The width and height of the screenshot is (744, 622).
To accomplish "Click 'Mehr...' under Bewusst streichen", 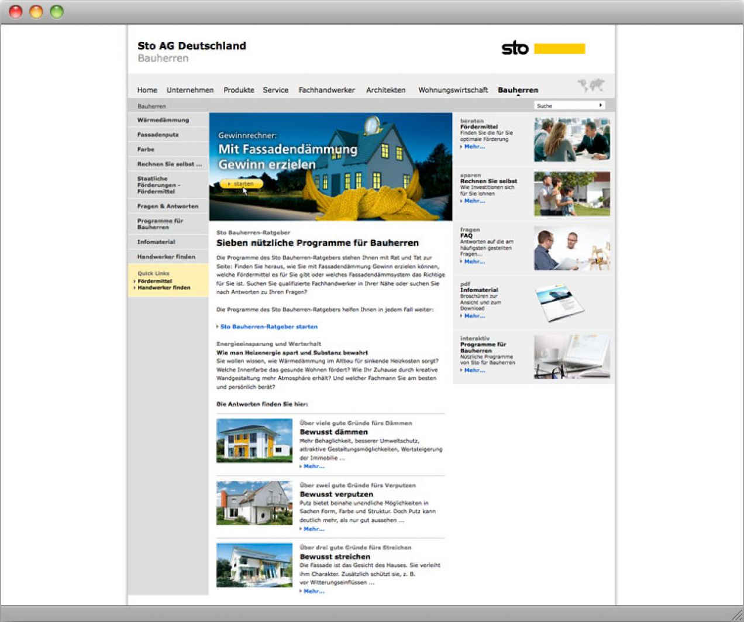I will pos(314,591).
